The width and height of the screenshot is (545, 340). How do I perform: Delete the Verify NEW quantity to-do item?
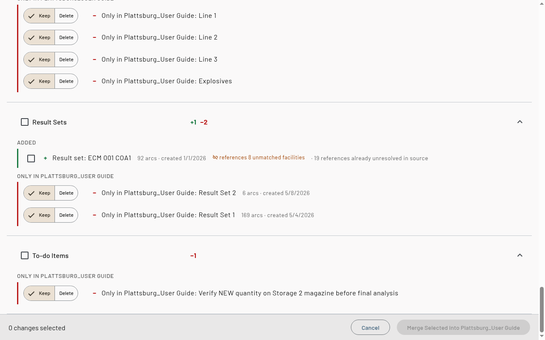(66, 293)
